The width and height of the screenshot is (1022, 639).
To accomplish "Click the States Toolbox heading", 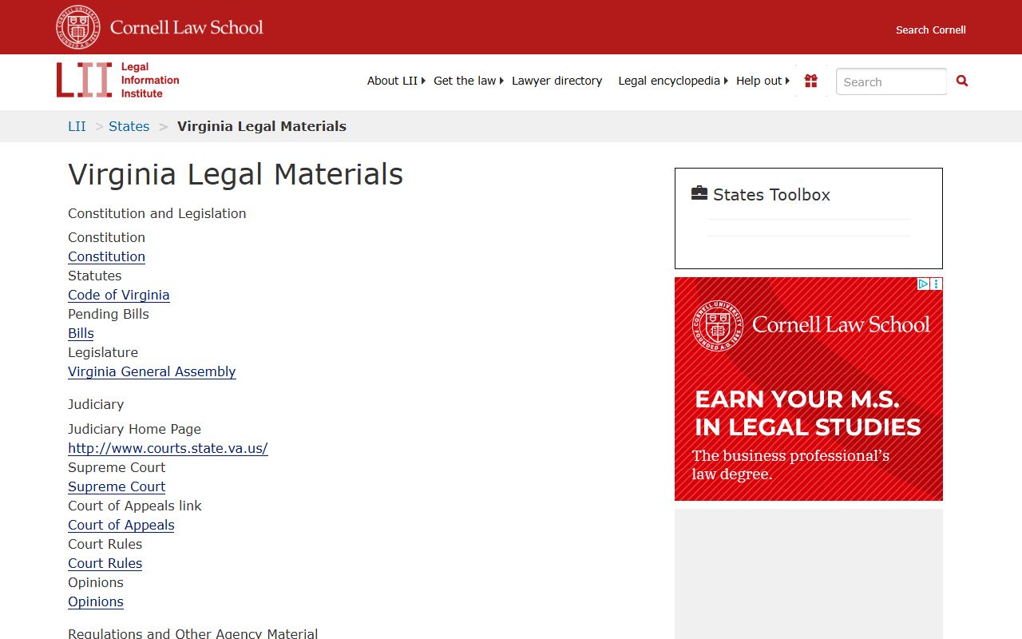I will (x=771, y=195).
